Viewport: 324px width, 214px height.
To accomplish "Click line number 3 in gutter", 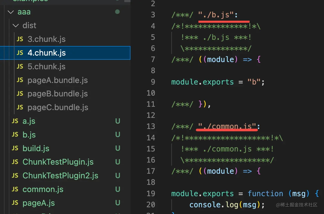I will point(153,15).
